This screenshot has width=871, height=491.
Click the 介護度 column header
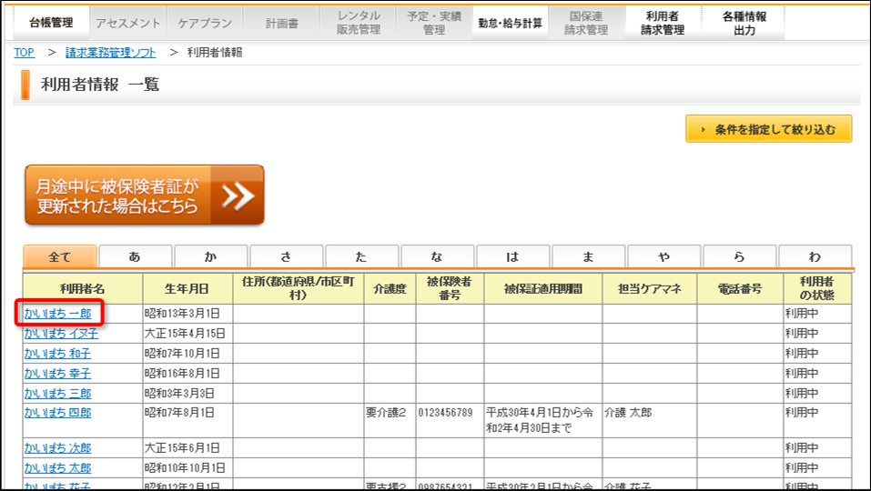pos(390,288)
